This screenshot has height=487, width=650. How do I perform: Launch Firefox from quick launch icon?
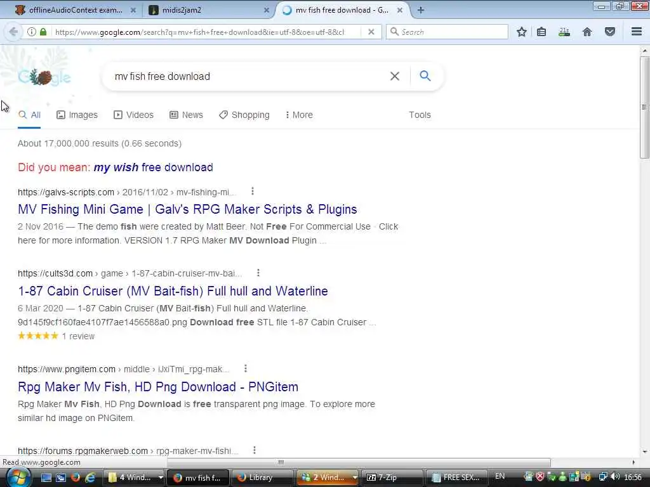point(76,477)
